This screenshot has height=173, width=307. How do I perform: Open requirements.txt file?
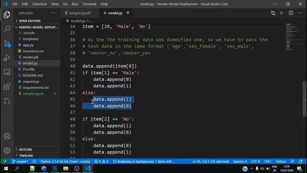pyautogui.click(x=37, y=87)
